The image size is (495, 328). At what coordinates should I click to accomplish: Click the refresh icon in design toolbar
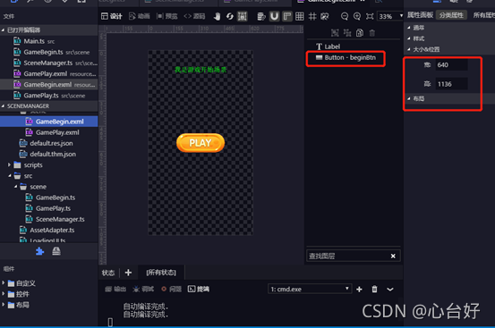230,16
